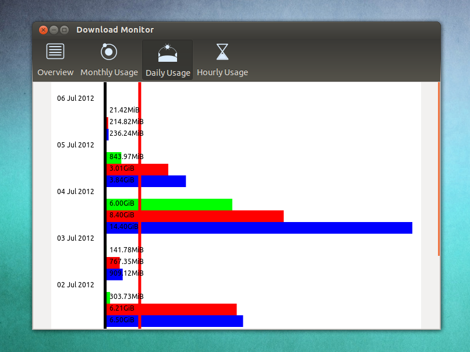Click the 6.50GiB blue bar

click(175, 321)
